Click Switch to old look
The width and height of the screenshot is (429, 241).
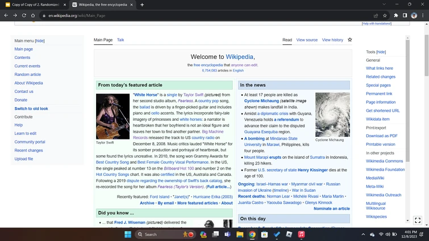(31, 109)
